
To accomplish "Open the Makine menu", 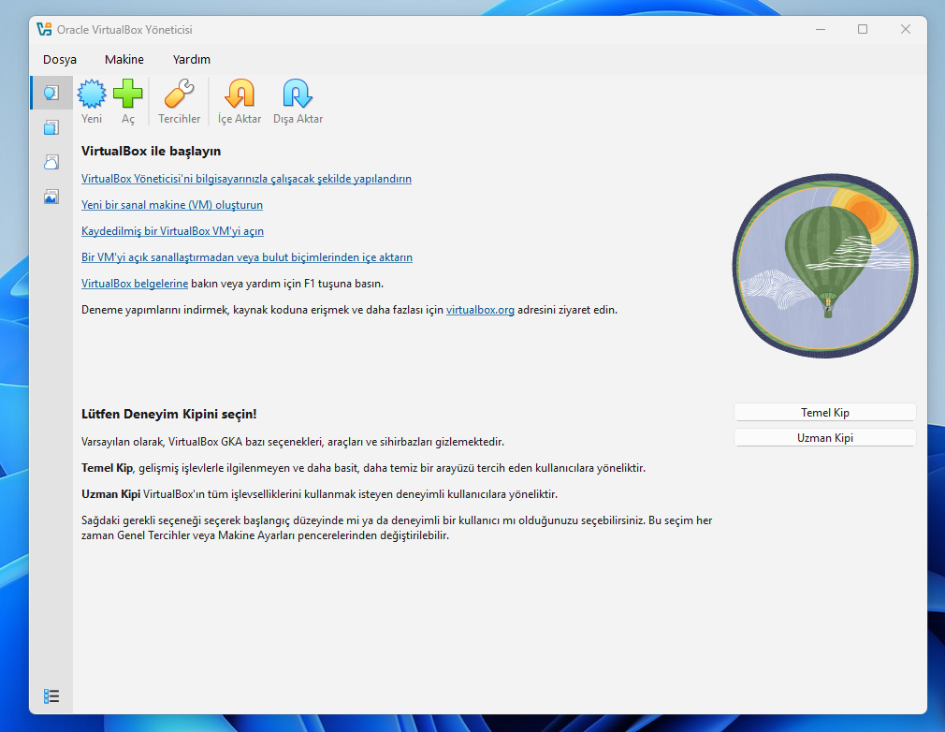I will 124,59.
